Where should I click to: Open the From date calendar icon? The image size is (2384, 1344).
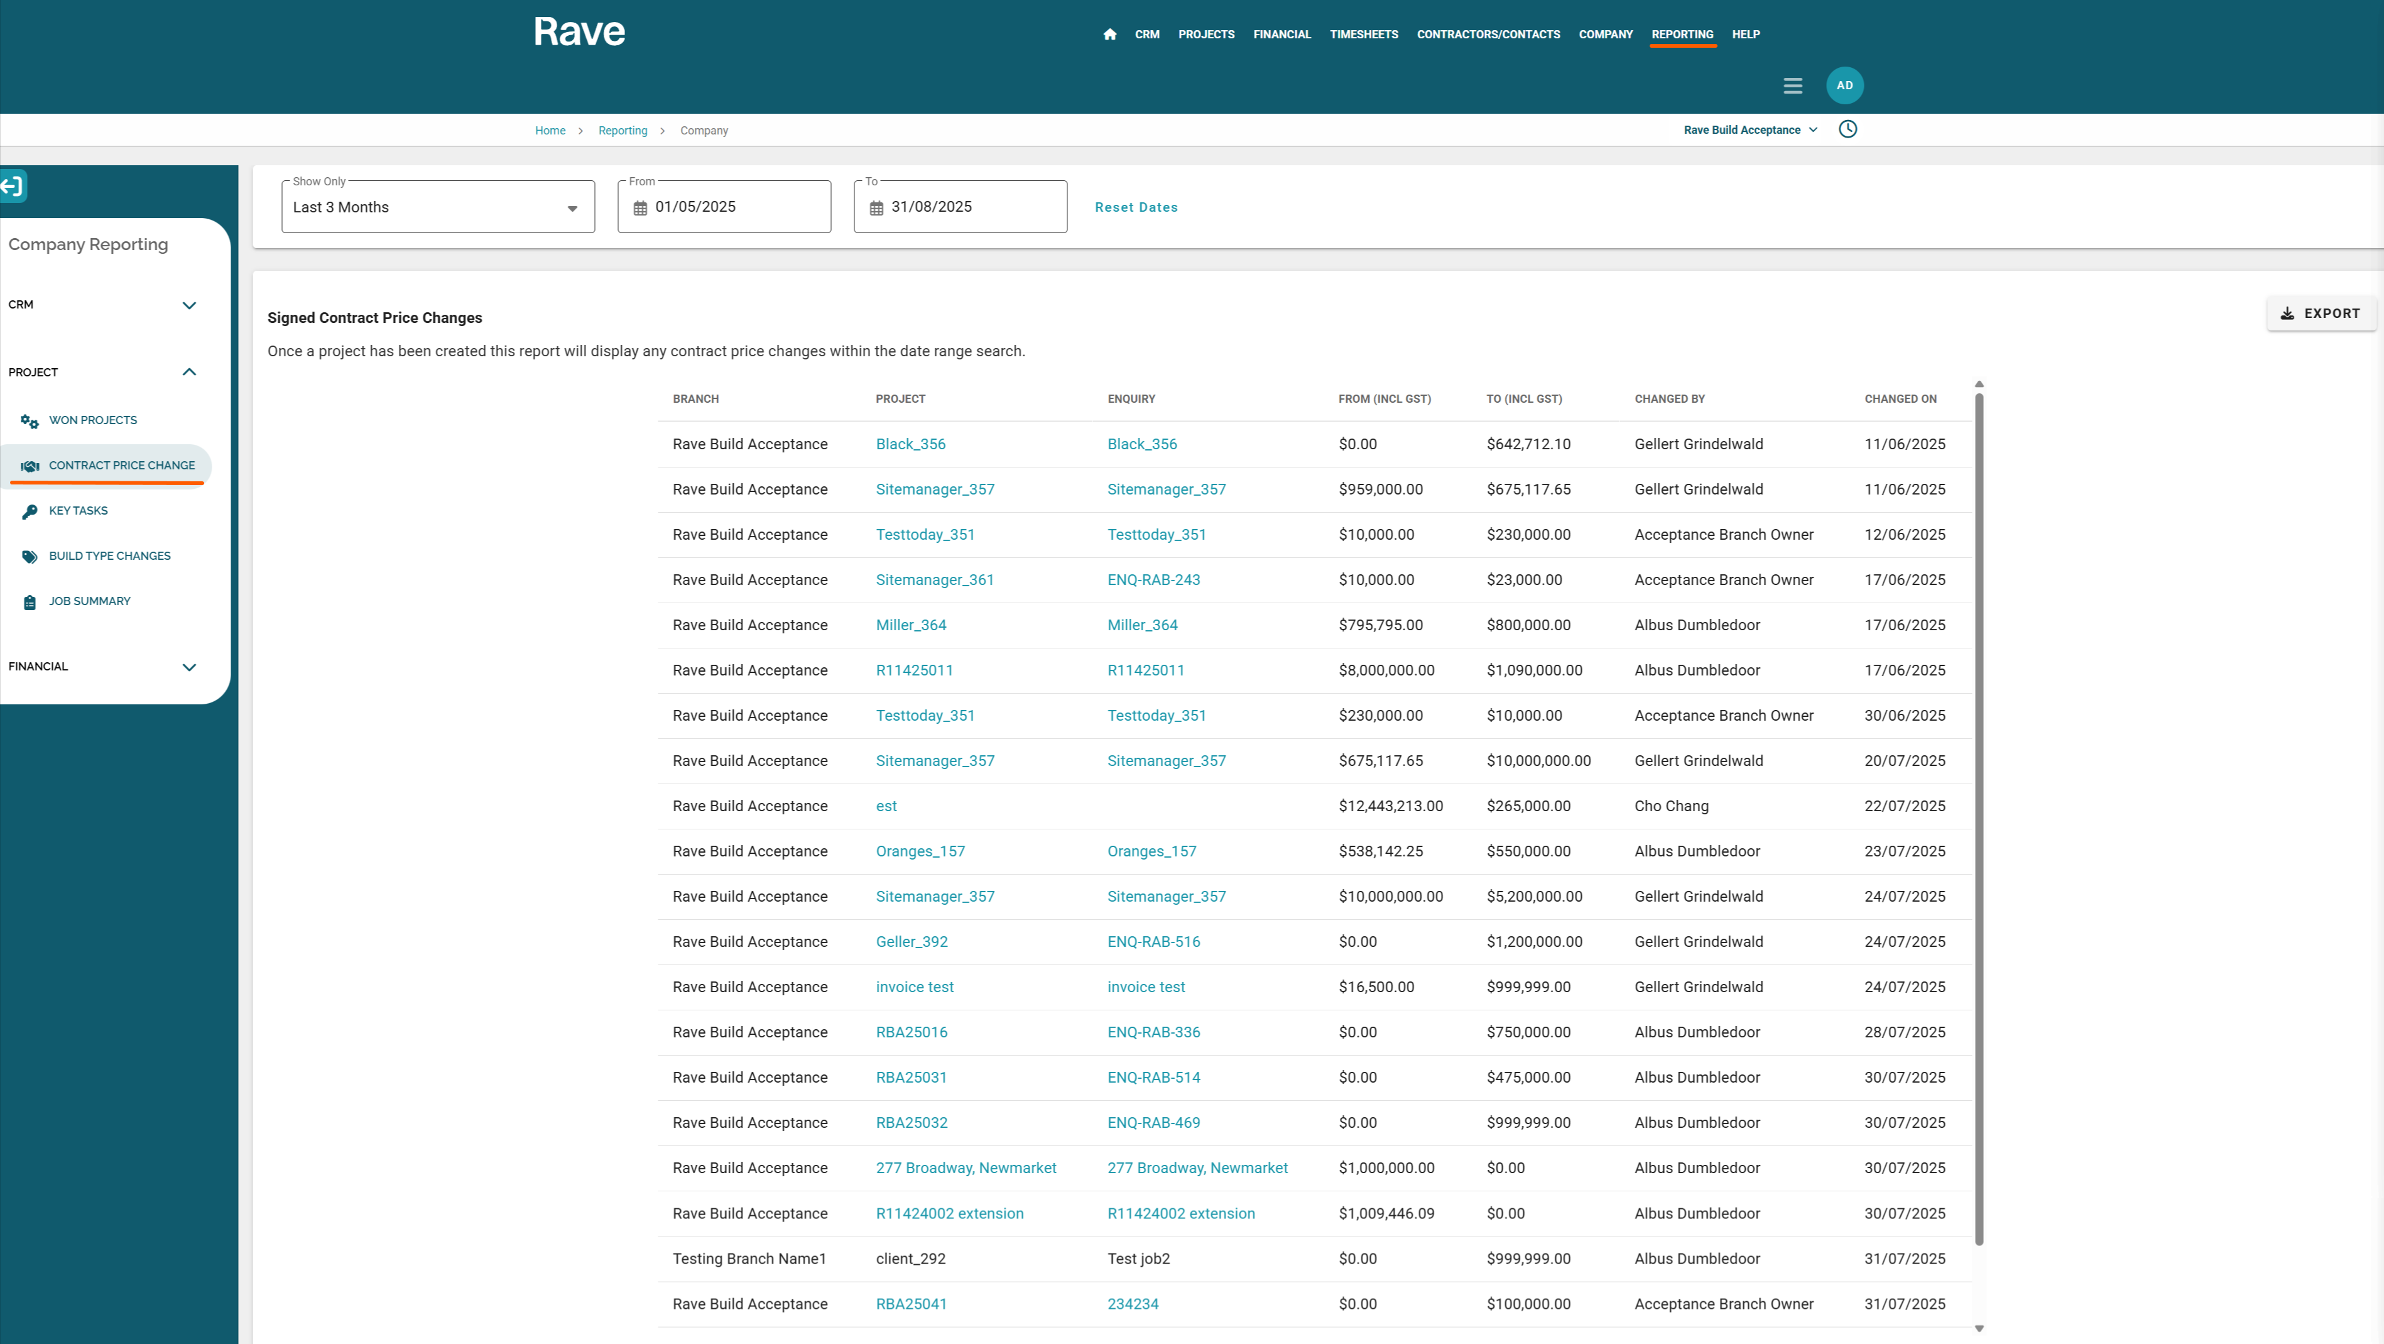click(640, 208)
